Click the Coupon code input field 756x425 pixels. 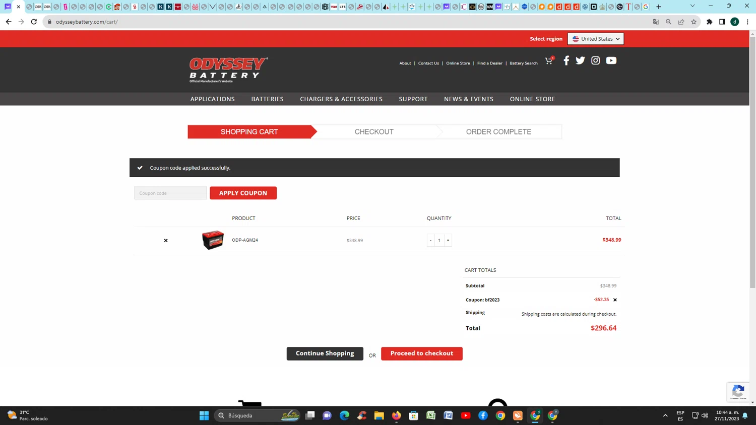(170, 193)
